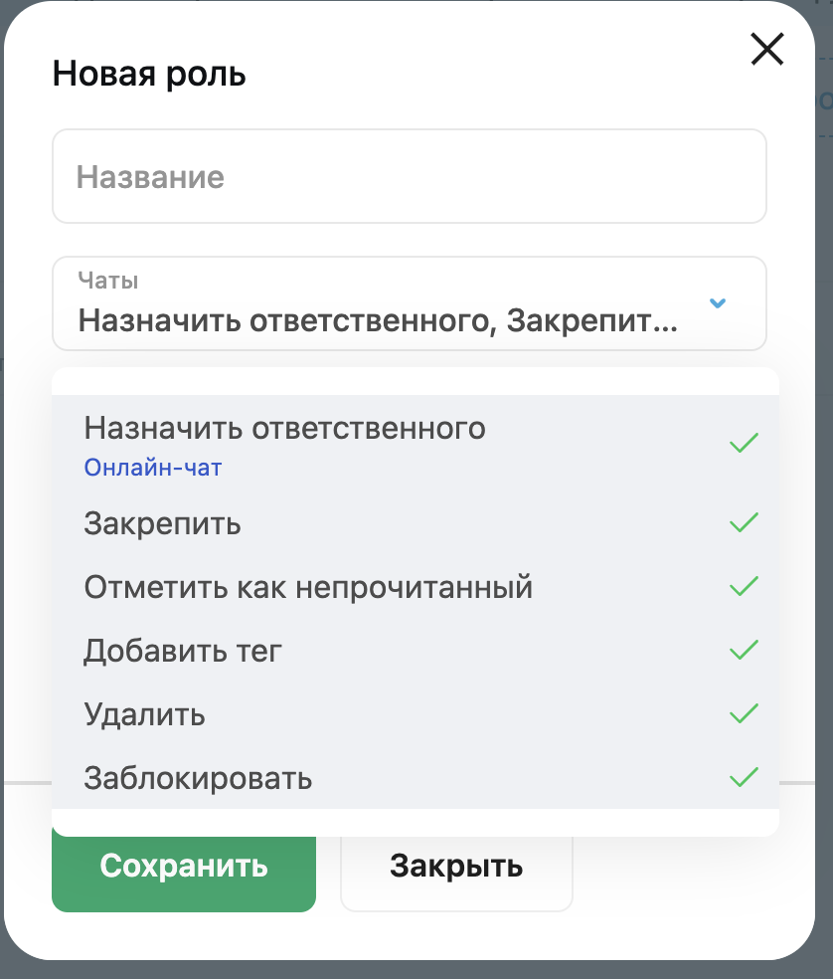This screenshot has height=979, width=833.
Task: Save the role with Сохранить button
Action: click(x=184, y=874)
